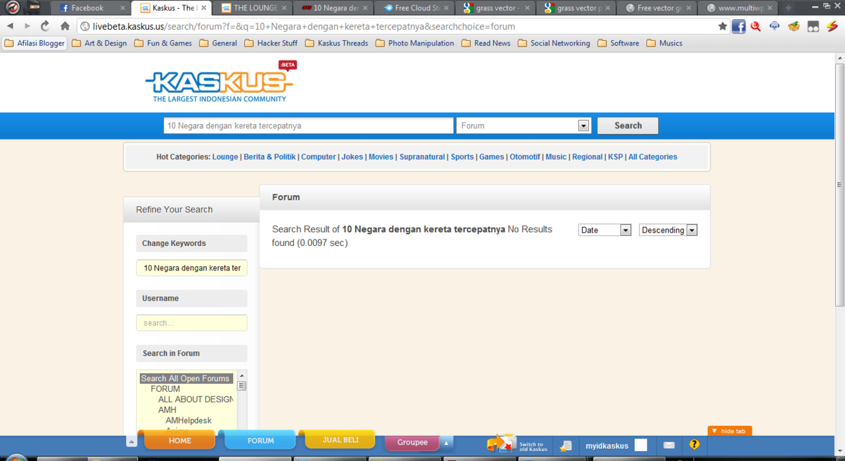Click the Groupee button
845x461 pixels.
pos(413,443)
